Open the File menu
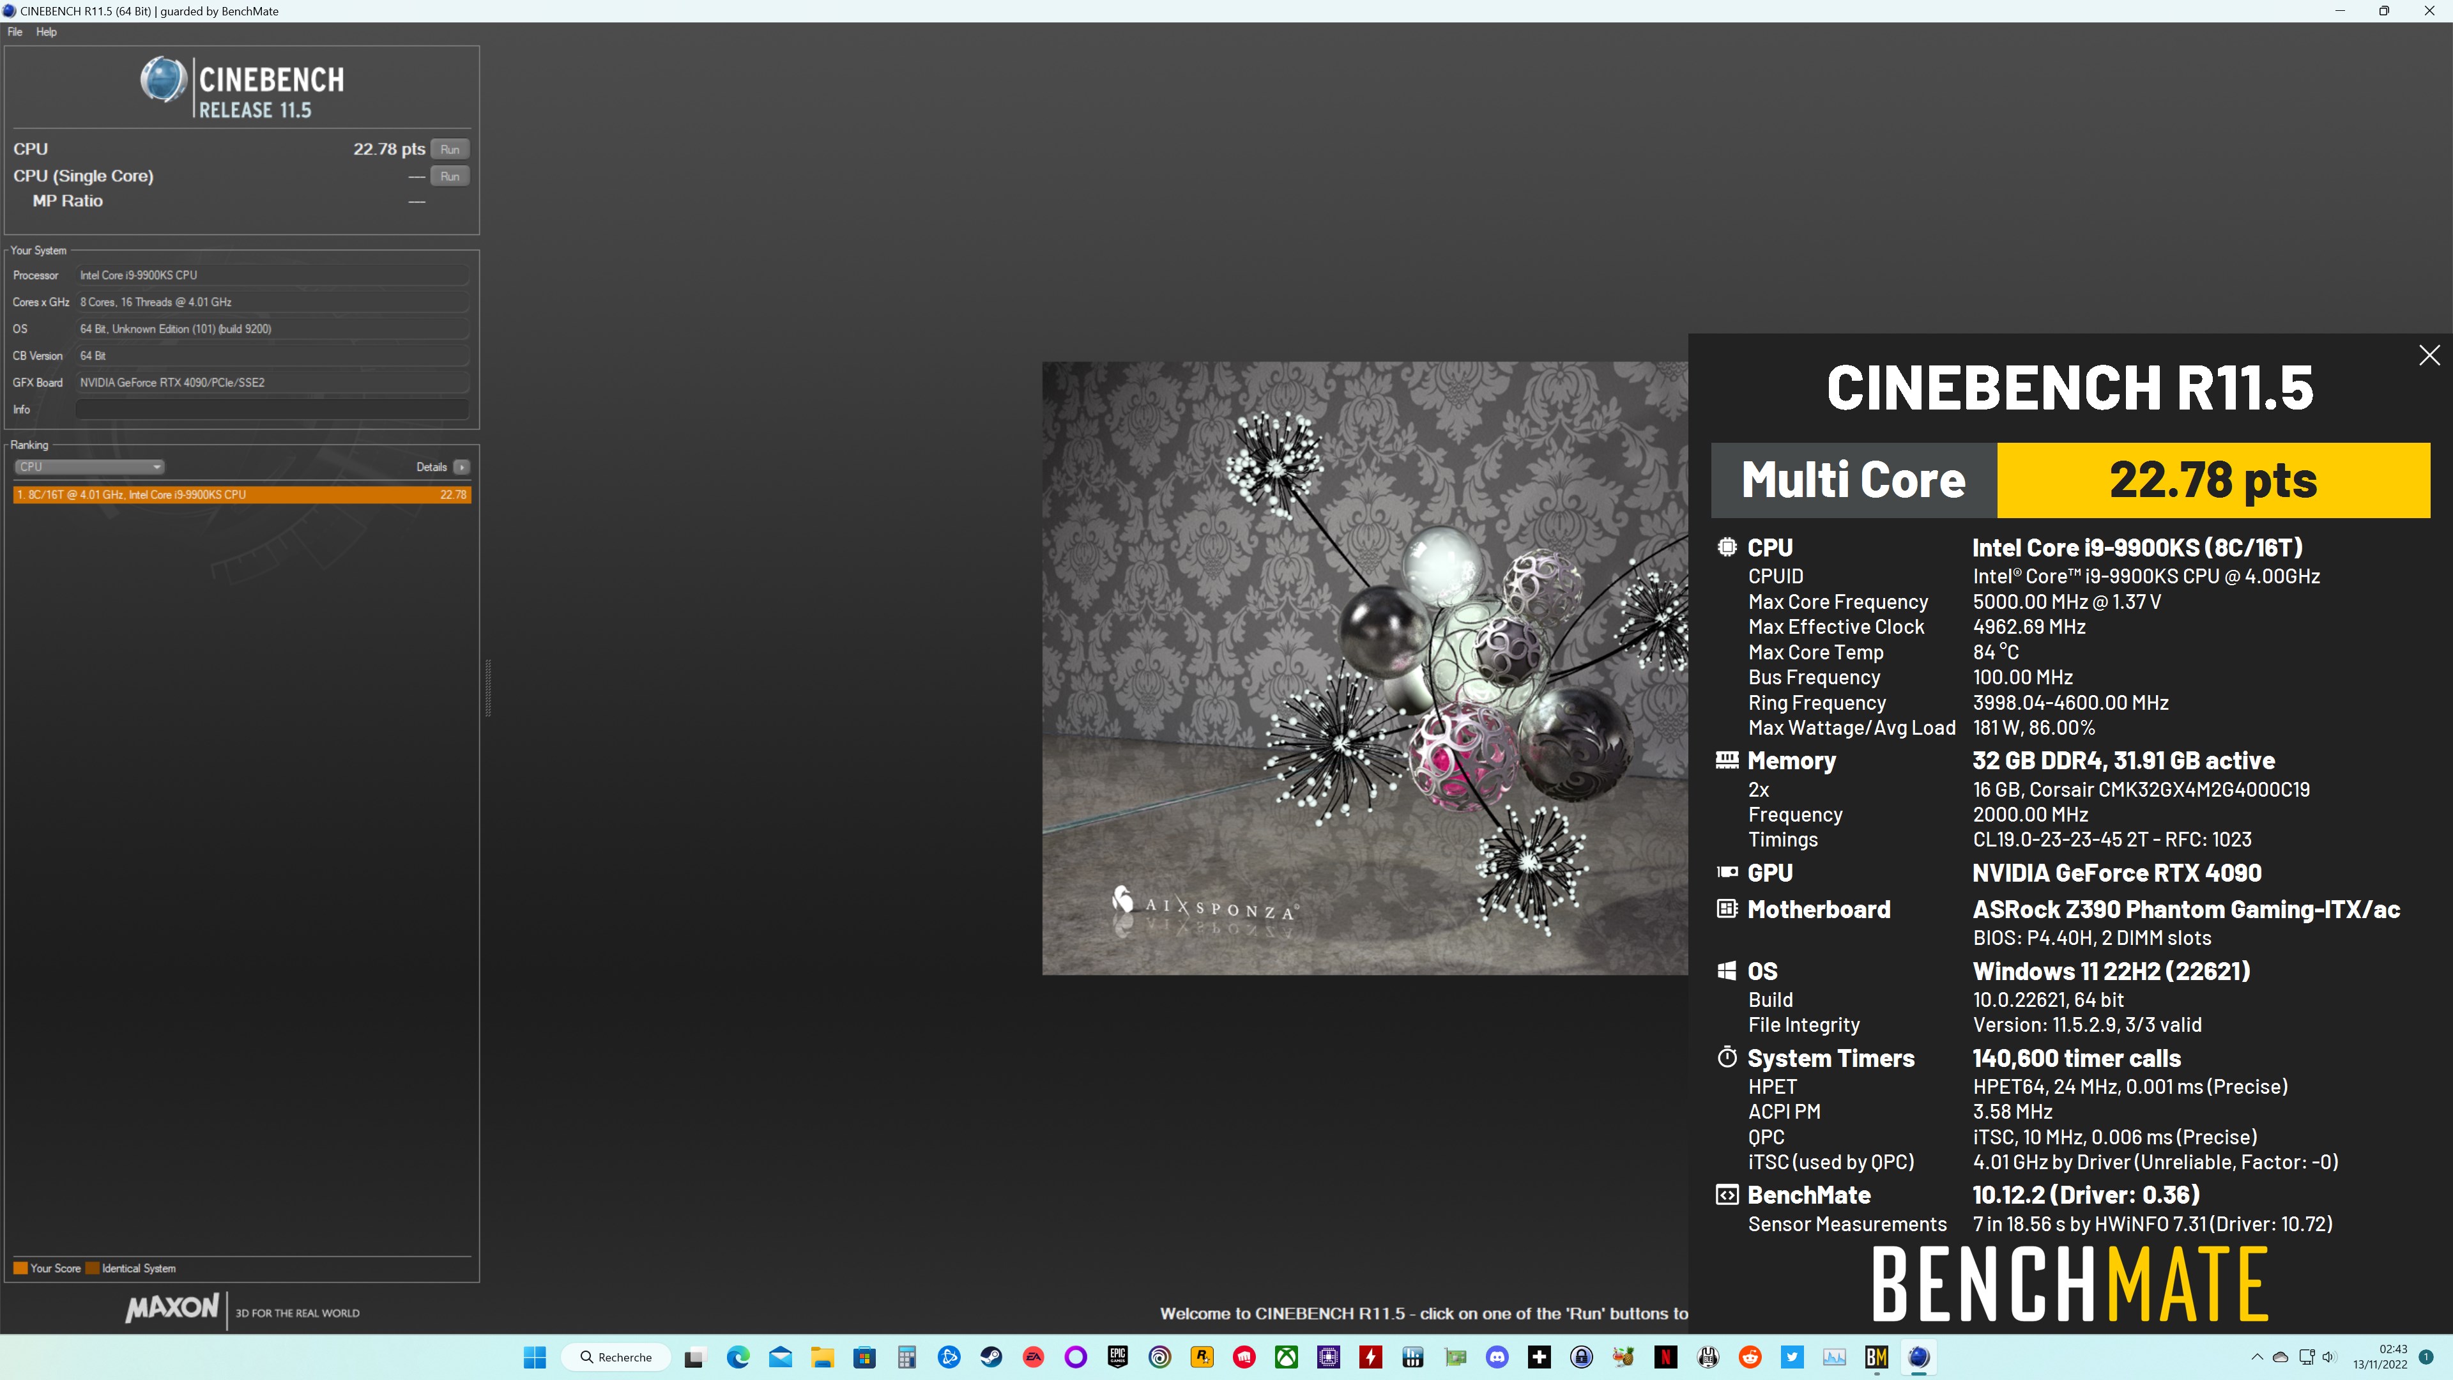This screenshot has height=1380, width=2453. click(15, 31)
